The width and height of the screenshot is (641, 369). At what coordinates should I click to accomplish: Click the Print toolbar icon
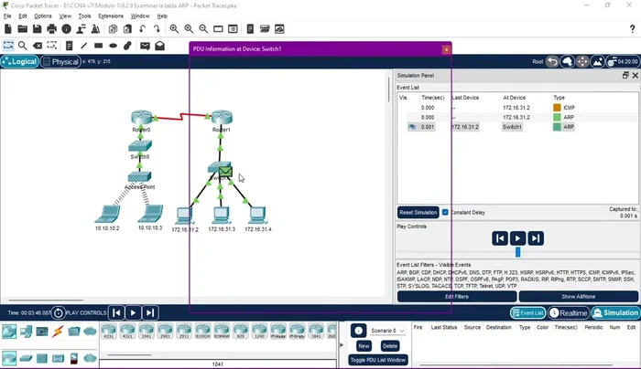[52, 29]
